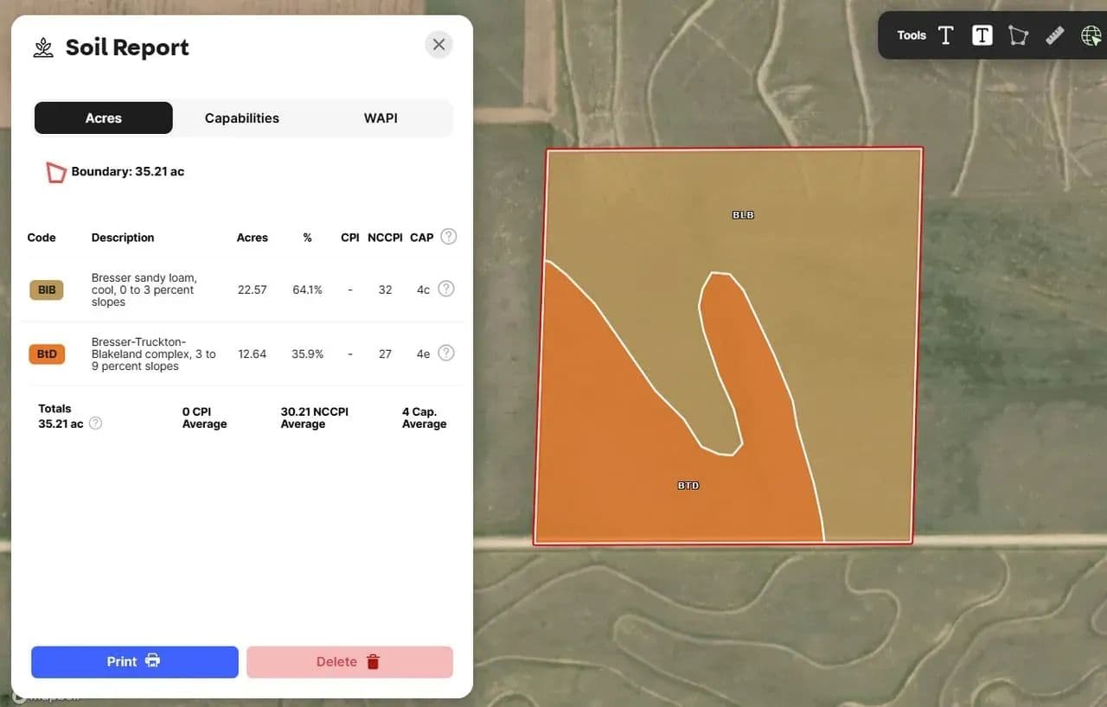Screen dimensions: 1107x707
Task: Show info for the BtD soil row
Action: 445,353
